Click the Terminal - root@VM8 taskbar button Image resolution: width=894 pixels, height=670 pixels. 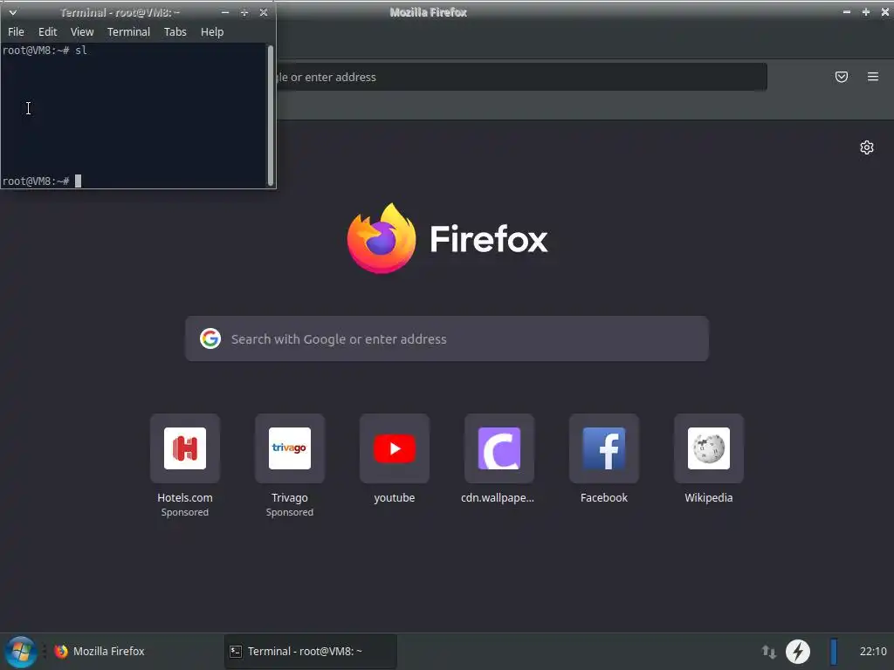click(x=310, y=651)
